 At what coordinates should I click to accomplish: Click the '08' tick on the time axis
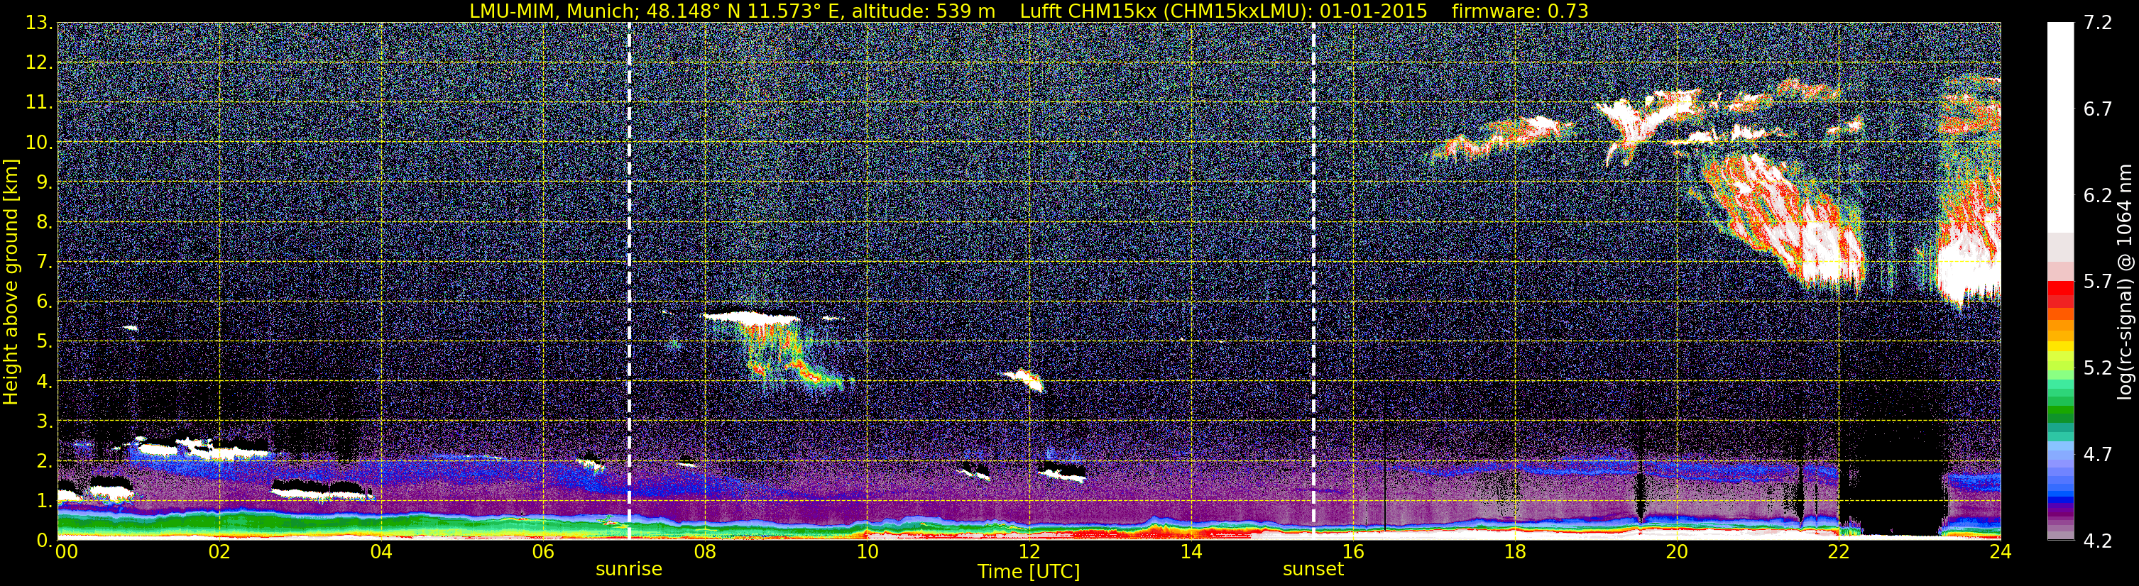[705, 553]
